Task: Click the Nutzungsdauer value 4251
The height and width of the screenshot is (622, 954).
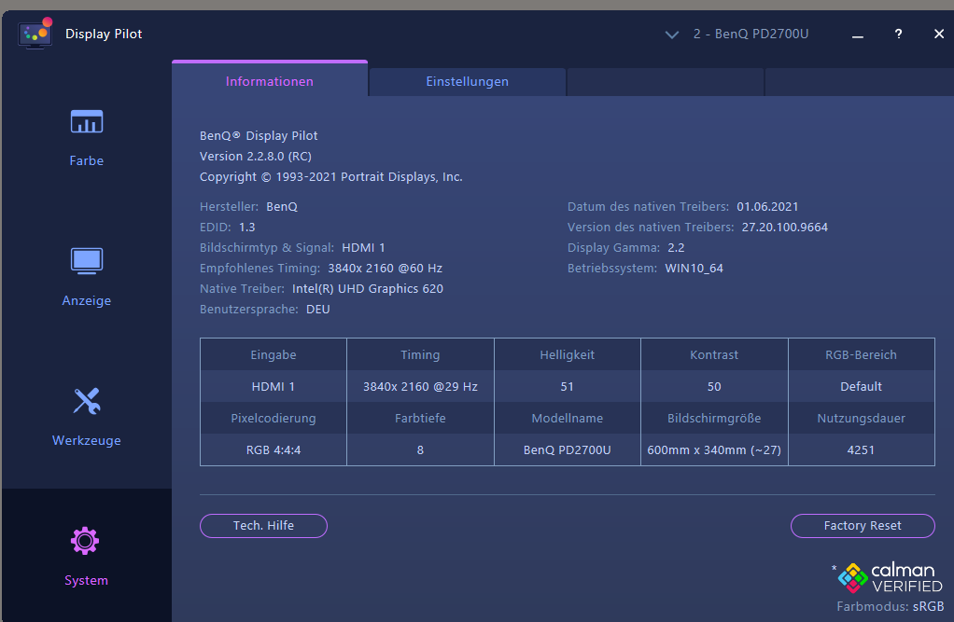Action: coord(861,450)
